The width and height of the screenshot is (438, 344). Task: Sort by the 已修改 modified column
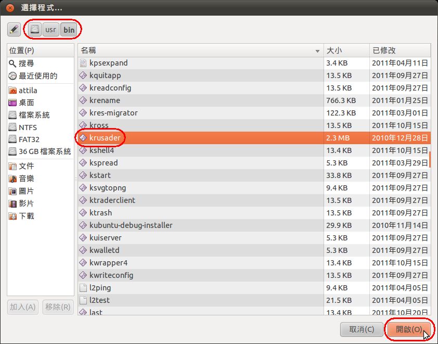pos(400,50)
